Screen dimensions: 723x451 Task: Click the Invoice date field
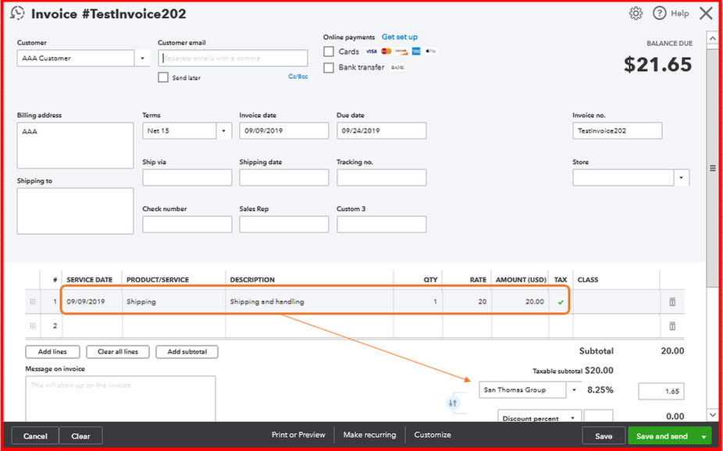point(284,131)
